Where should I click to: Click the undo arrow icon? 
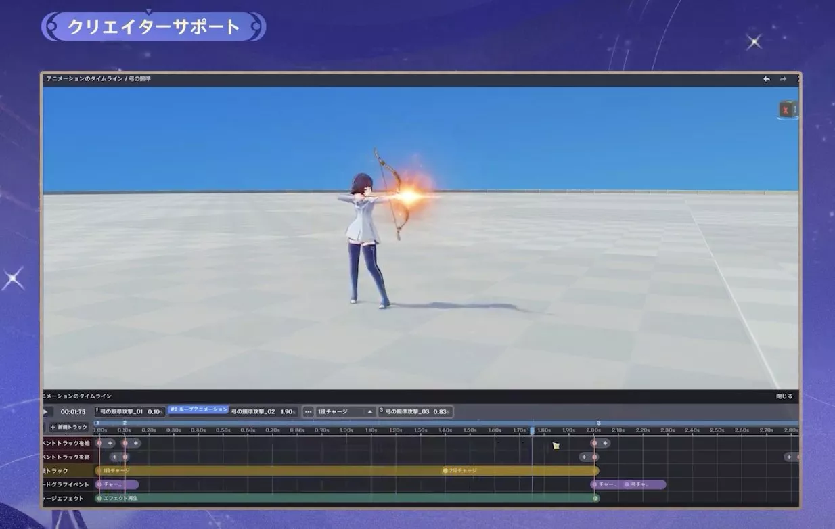(x=767, y=79)
